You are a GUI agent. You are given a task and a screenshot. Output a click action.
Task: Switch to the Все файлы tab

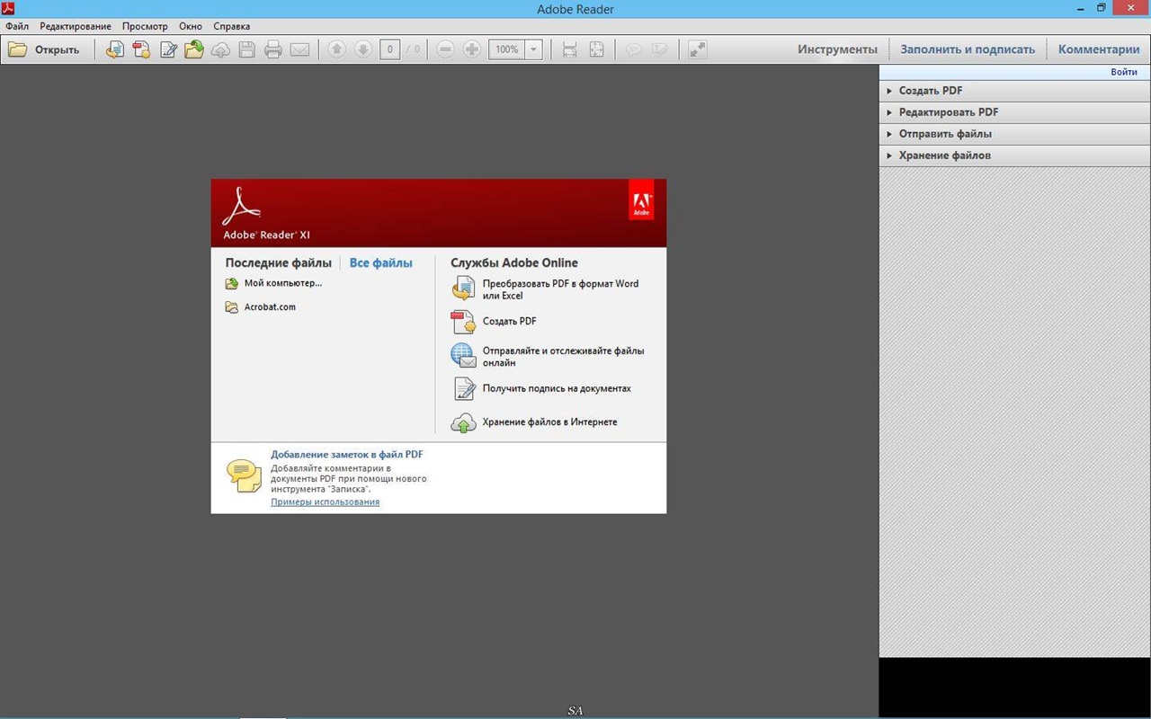pos(380,263)
